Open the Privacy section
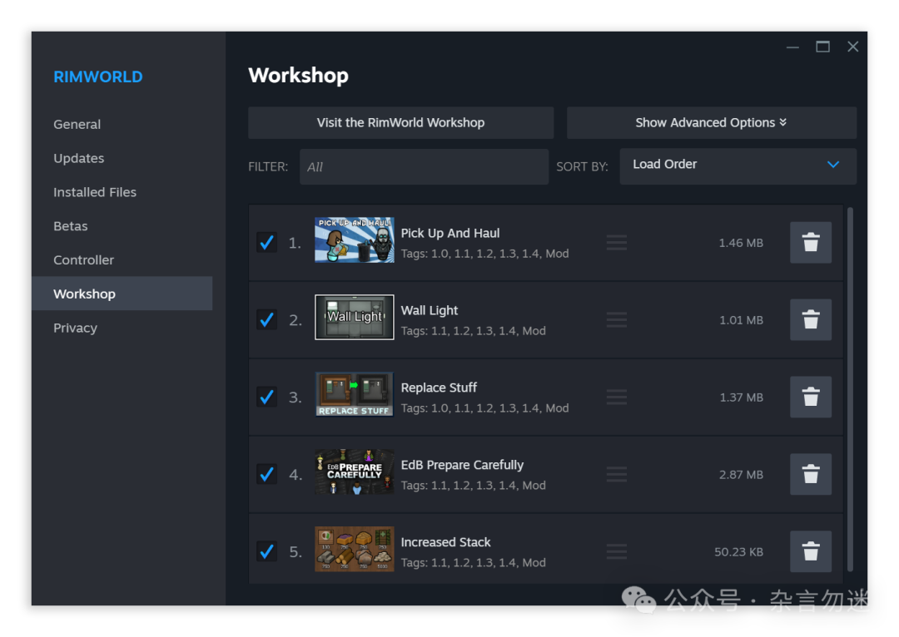Image resolution: width=899 pixels, height=637 pixels. click(75, 328)
